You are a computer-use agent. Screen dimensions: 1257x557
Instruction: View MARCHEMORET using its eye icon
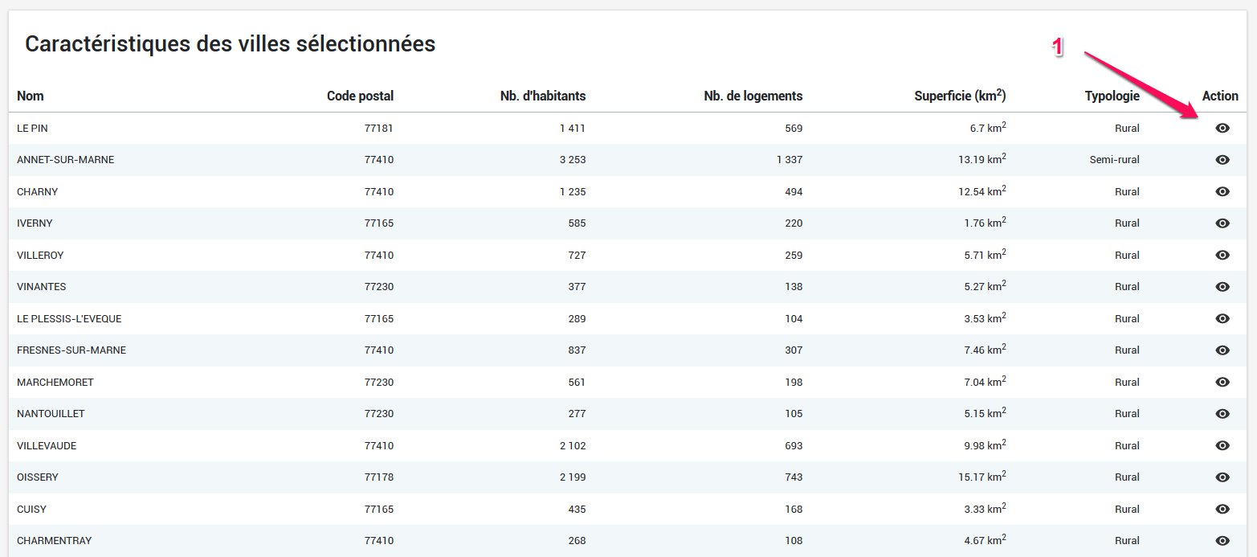[x=1222, y=383]
